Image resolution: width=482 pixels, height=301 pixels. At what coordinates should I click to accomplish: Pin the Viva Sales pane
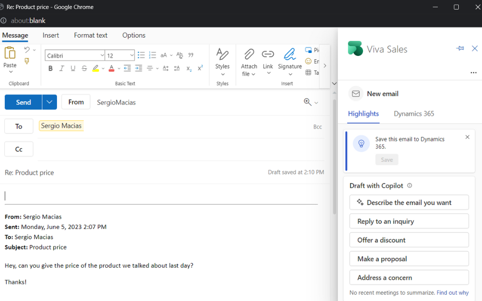tap(460, 49)
